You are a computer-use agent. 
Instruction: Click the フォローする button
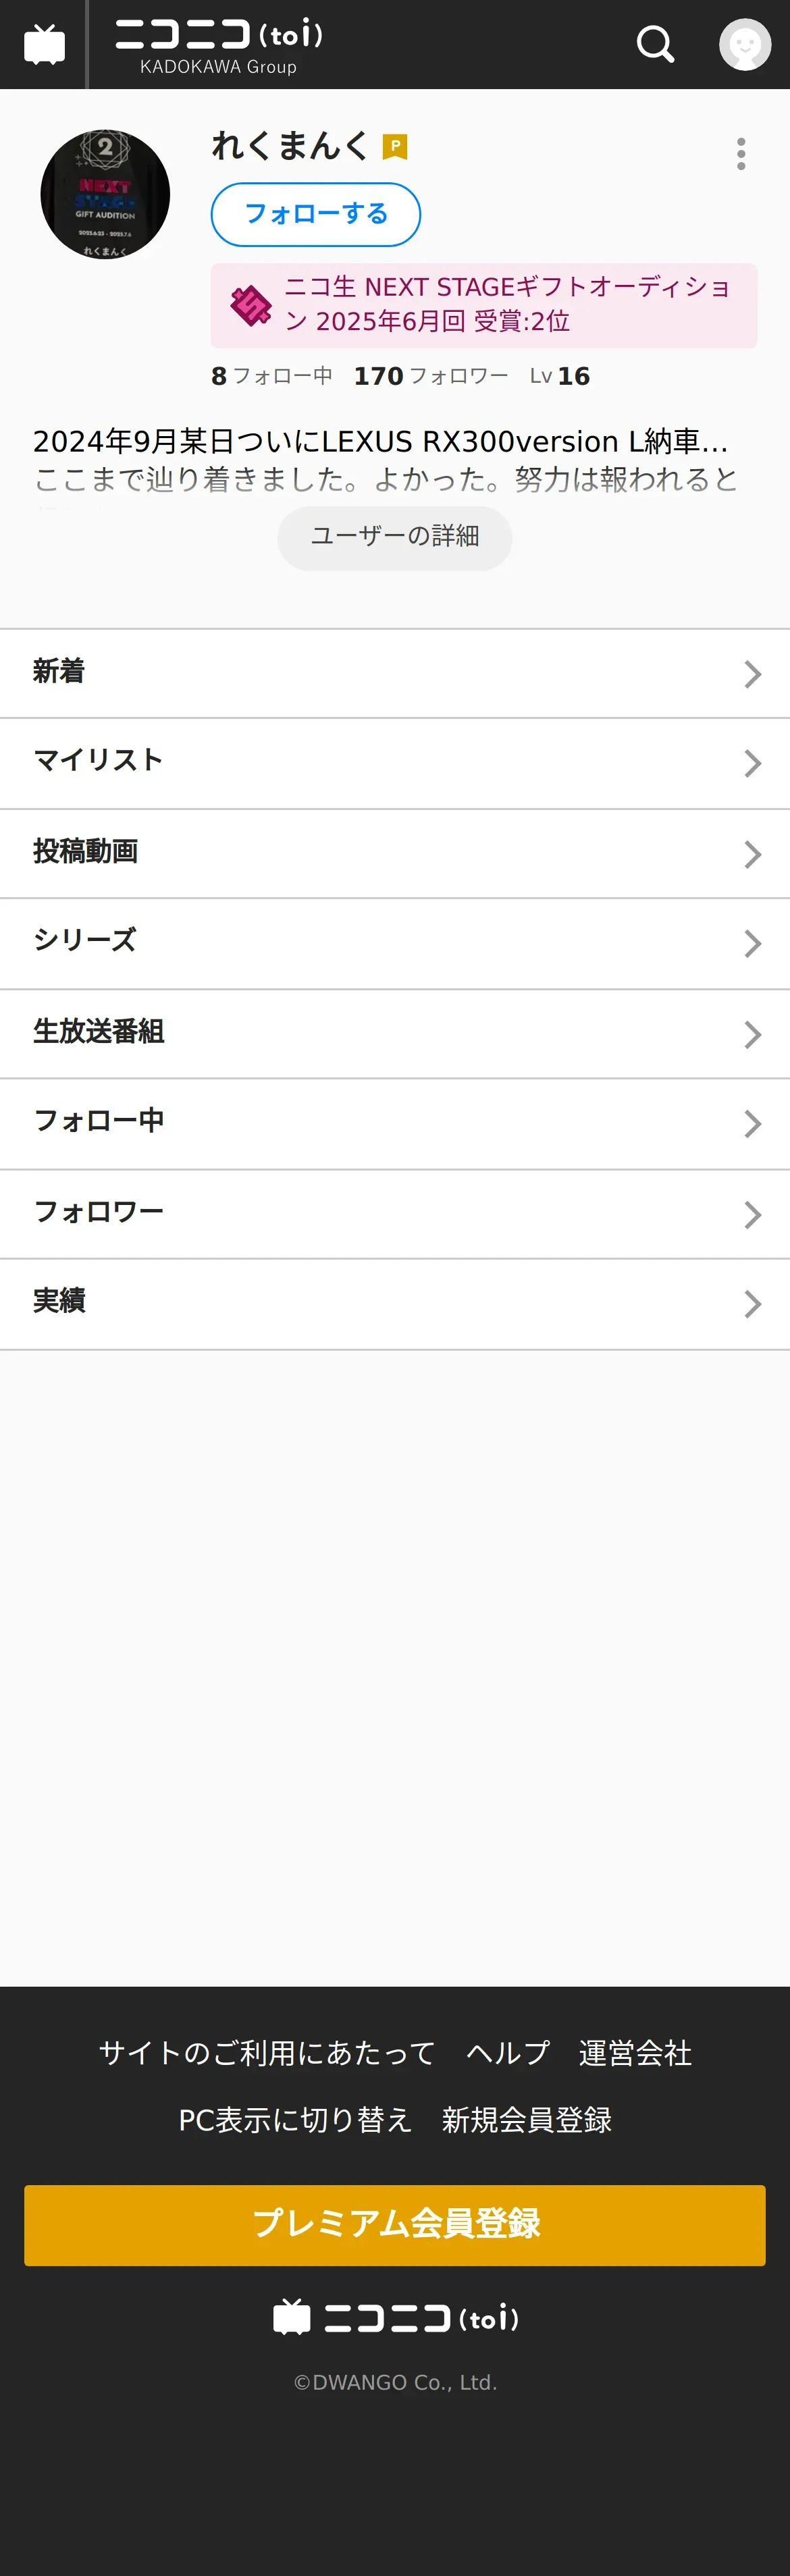click(x=316, y=214)
